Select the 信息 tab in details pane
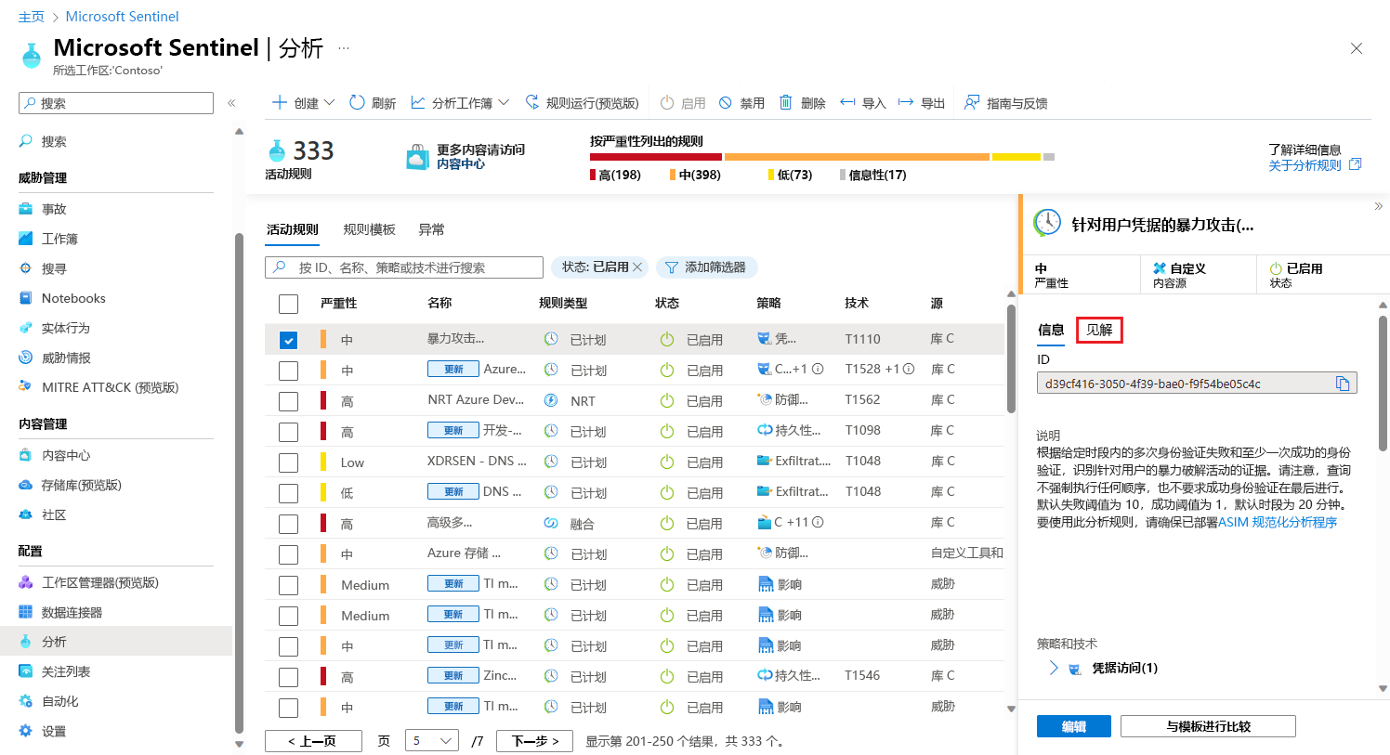Image resolution: width=1390 pixels, height=755 pixels. (x=1051, y=330)
